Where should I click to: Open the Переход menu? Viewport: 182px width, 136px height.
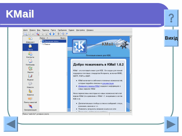point(45,30)
